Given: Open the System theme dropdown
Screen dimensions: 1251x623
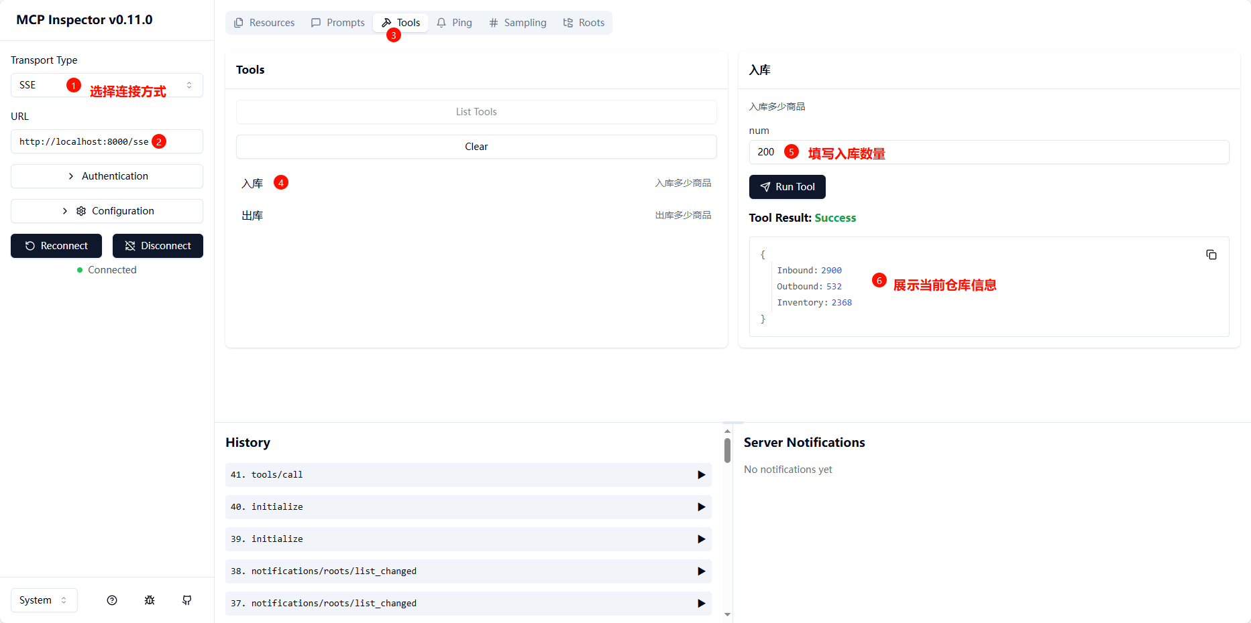Looking at the screenshot, I should coord(44,600).
